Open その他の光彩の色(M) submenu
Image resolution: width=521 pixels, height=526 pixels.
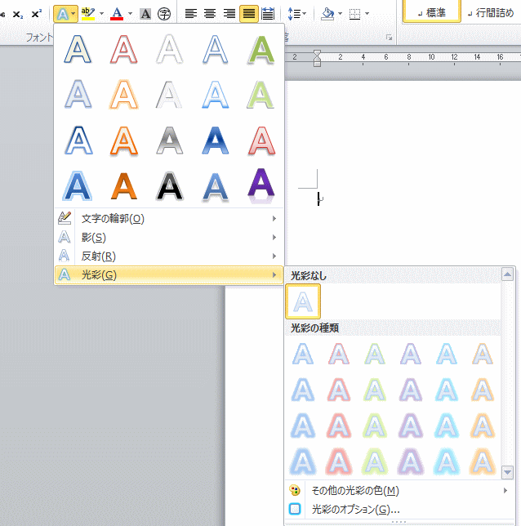coord(399,491)
